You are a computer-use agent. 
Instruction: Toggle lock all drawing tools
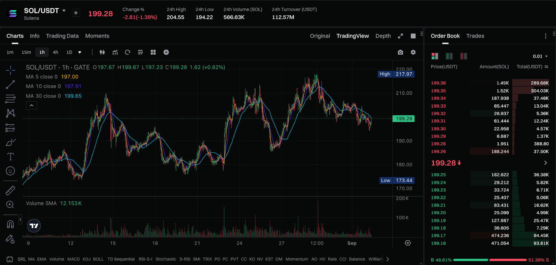click(10, 239)
